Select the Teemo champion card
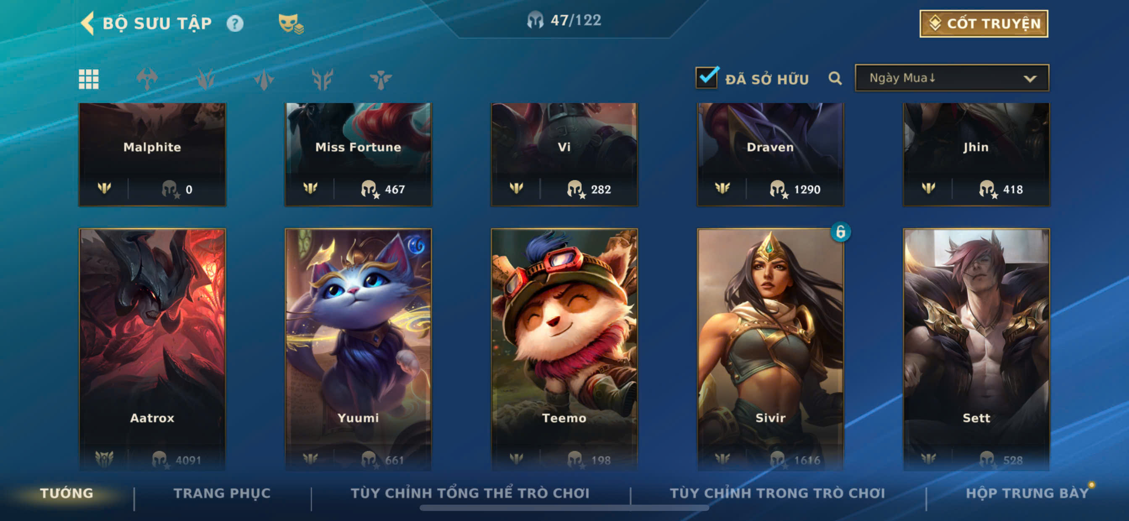Image resolution: width=1129 pixels, height=521 pixels. (564, 349)
